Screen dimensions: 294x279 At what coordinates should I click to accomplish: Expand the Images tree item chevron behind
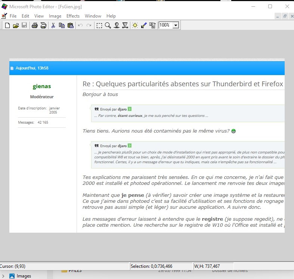pos(3,276)
